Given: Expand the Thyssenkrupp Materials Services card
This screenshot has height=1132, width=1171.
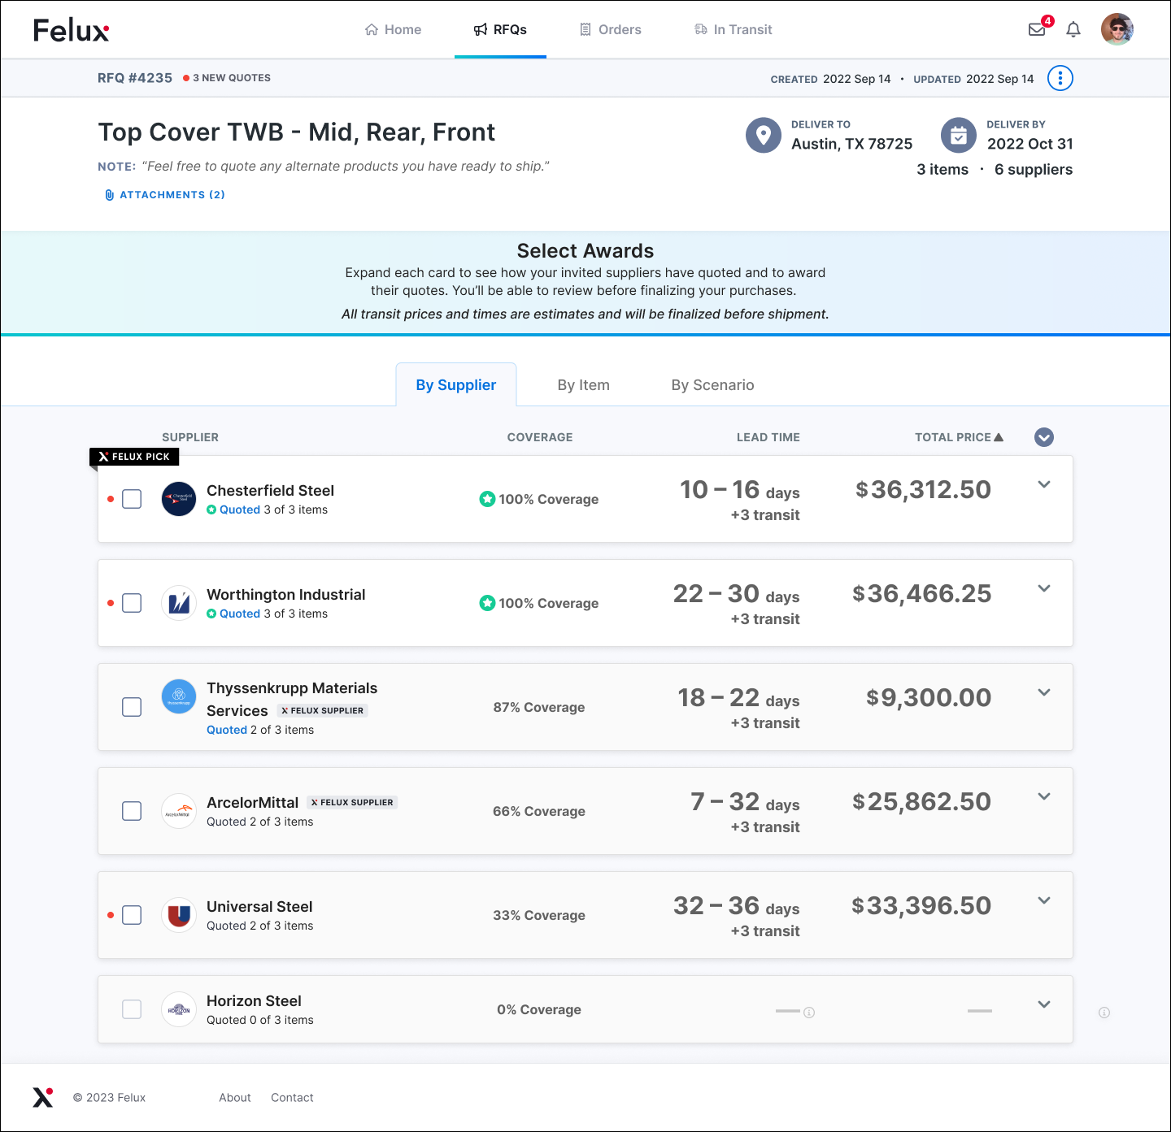Looking at the screenshot, I should [1044, 692].
